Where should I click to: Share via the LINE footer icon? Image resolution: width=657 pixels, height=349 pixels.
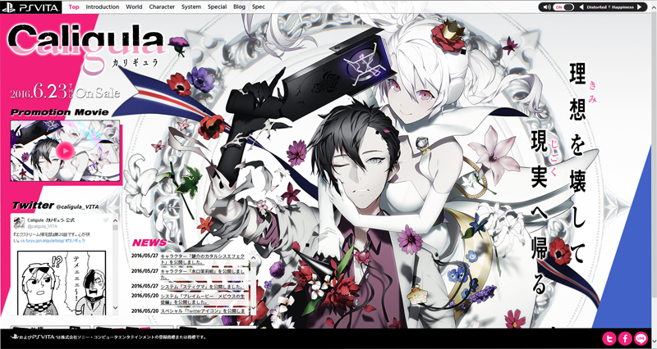(641, 338)
